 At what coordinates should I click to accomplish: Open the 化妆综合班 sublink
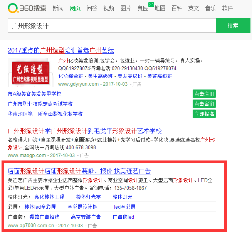click(71, 76)
